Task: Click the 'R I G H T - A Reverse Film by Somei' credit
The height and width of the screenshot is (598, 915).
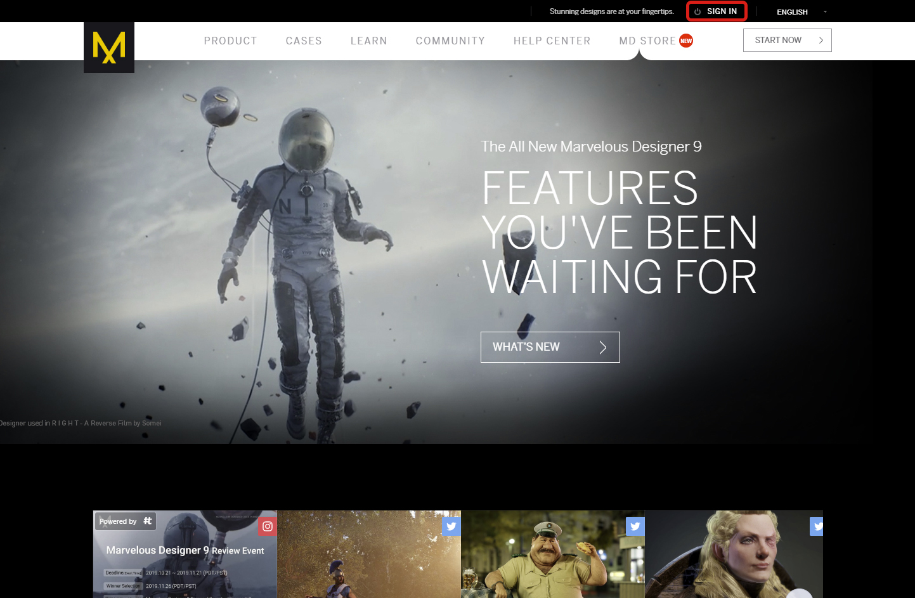Action: point(107,423)
